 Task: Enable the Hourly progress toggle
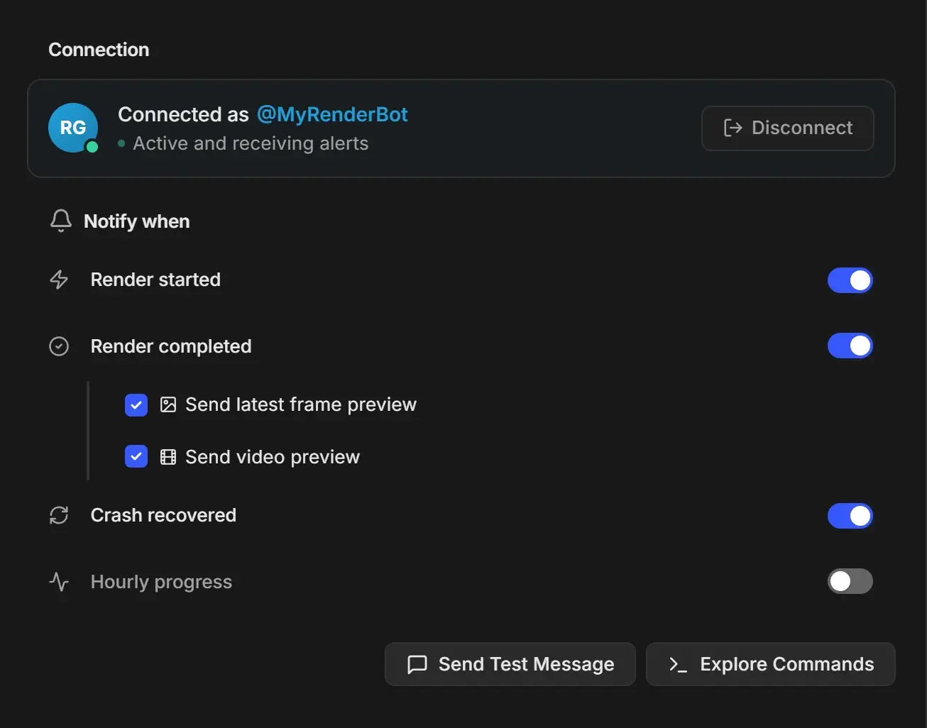click(850, 581)
